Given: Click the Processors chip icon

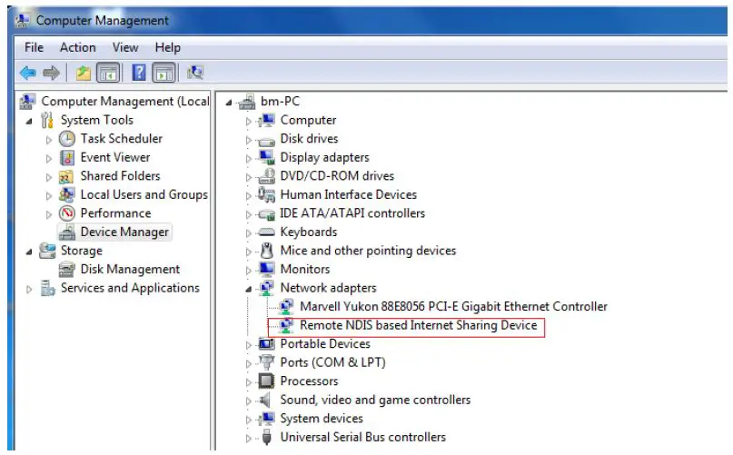Looking at the screenshot, I should [266, 381].
